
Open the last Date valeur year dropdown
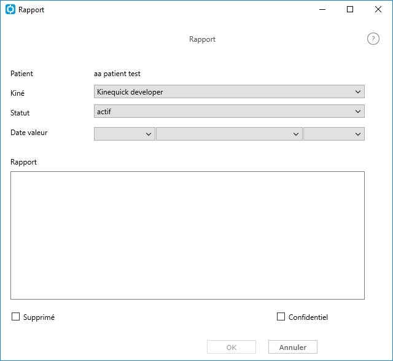(334, 134)
